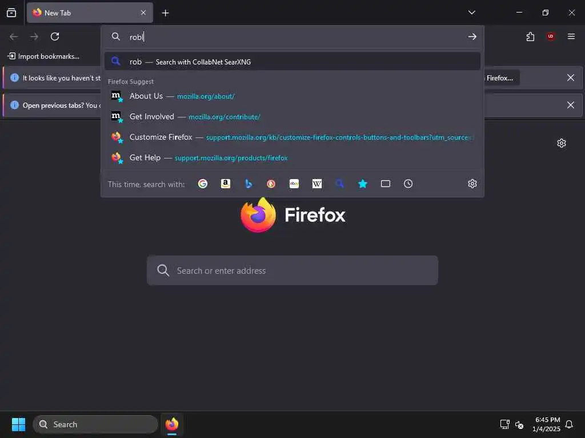Reload the current page
The image size is (585, 438).
(x=55, y=36)
